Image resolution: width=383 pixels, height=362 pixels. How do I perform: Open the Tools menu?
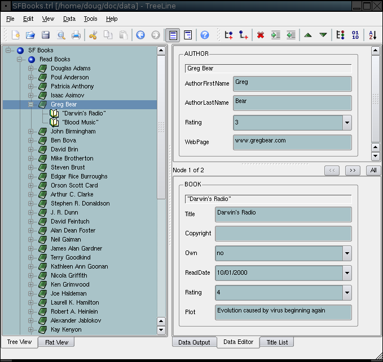pyautogui.click(x=90, y=19)
